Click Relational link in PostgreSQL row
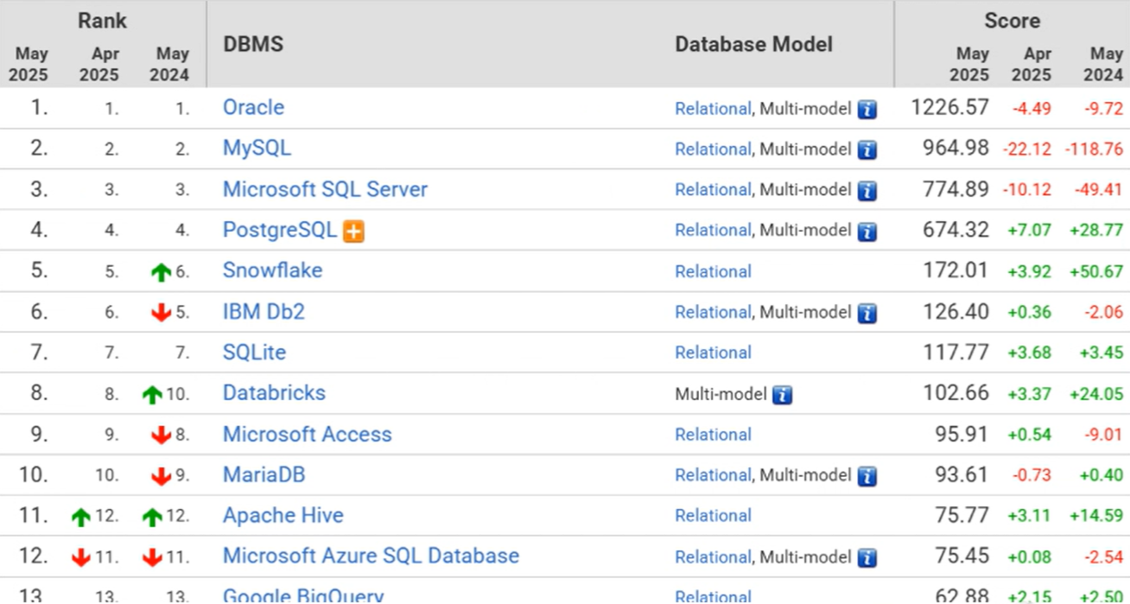The image size is (1130, 604). (x=713, y=231)
